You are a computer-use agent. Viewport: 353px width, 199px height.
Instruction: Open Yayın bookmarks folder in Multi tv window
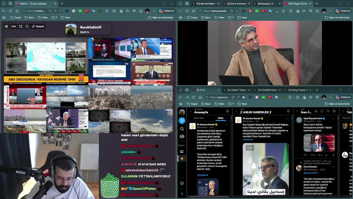(66, 17)
